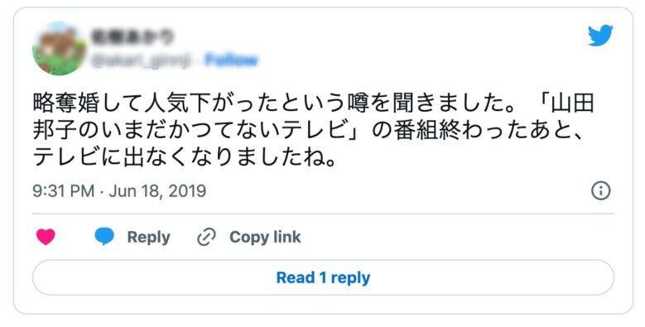
Task: Click the dot separator in the timestamp
Action: coord(102,192)
